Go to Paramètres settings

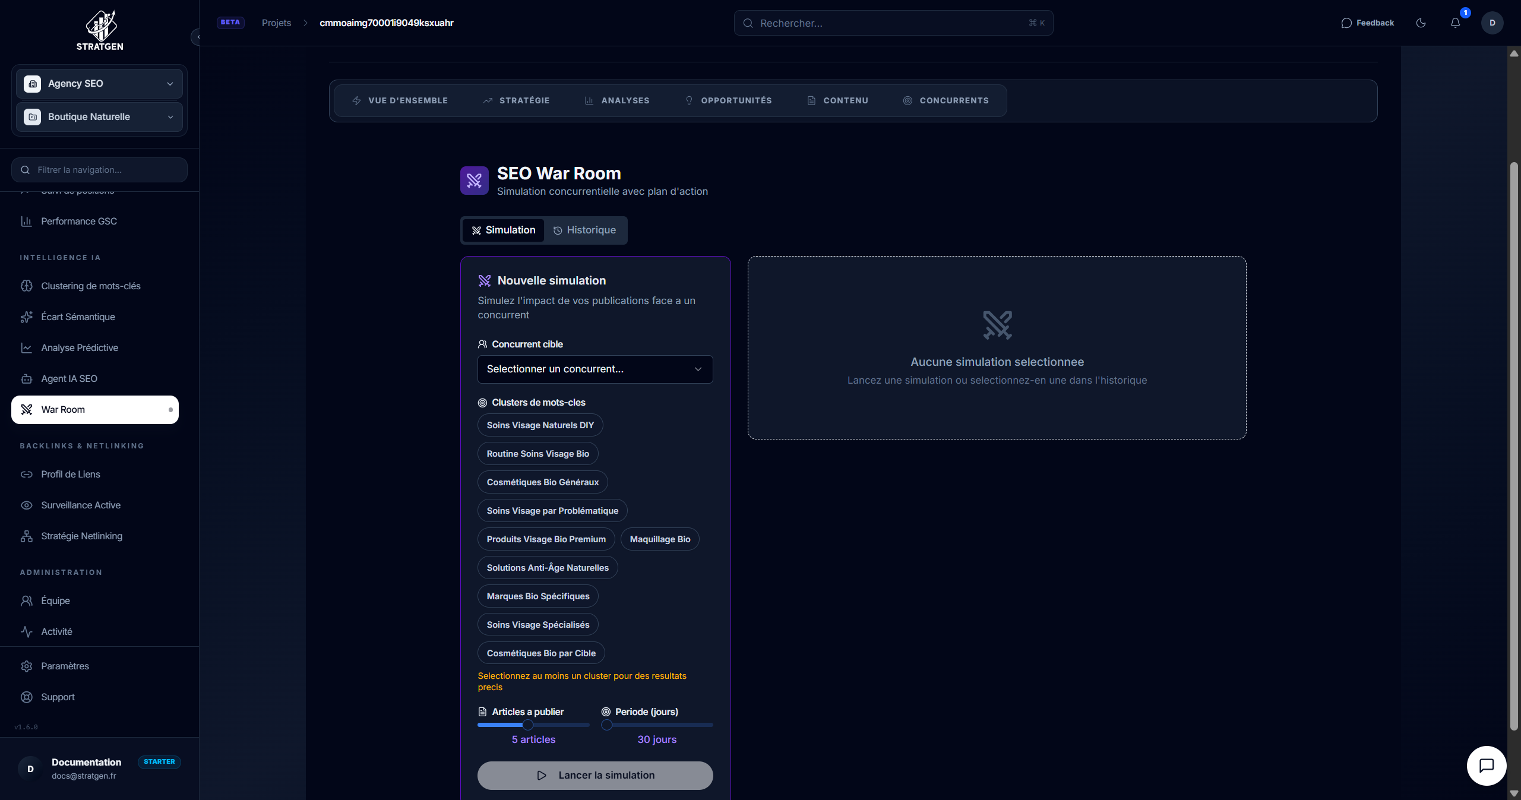pos(65,666)
